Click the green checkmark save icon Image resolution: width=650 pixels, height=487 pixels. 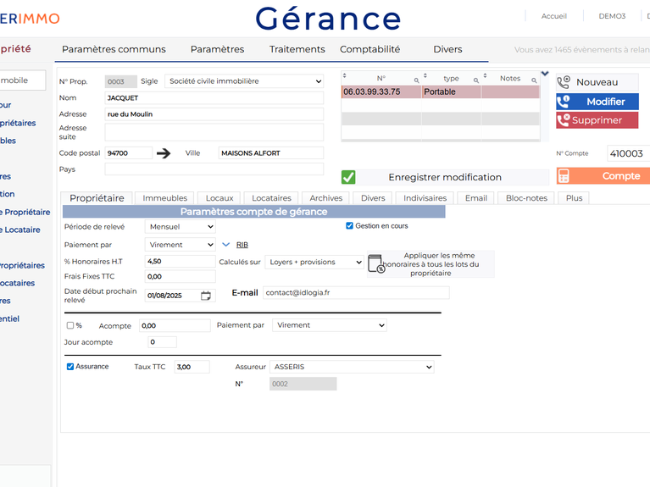[348, 177]
